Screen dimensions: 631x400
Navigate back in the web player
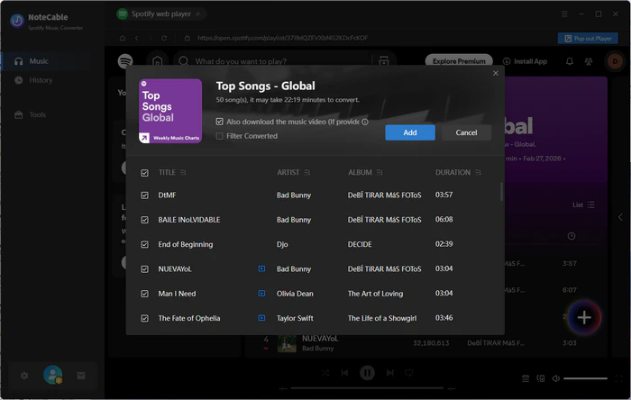pos(137,38)
